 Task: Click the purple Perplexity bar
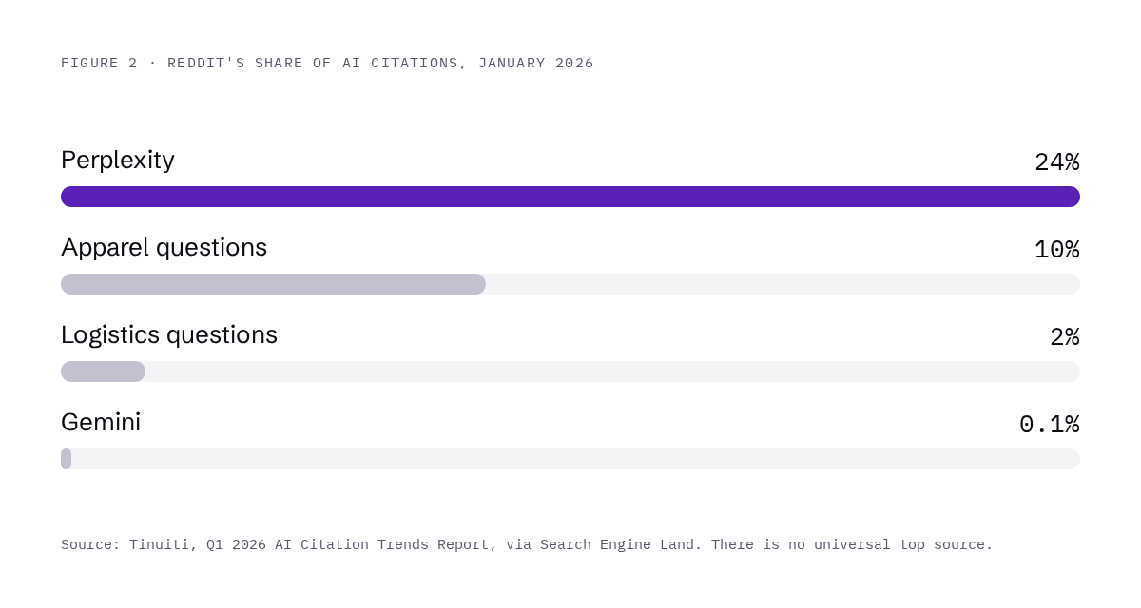(570, 197)
